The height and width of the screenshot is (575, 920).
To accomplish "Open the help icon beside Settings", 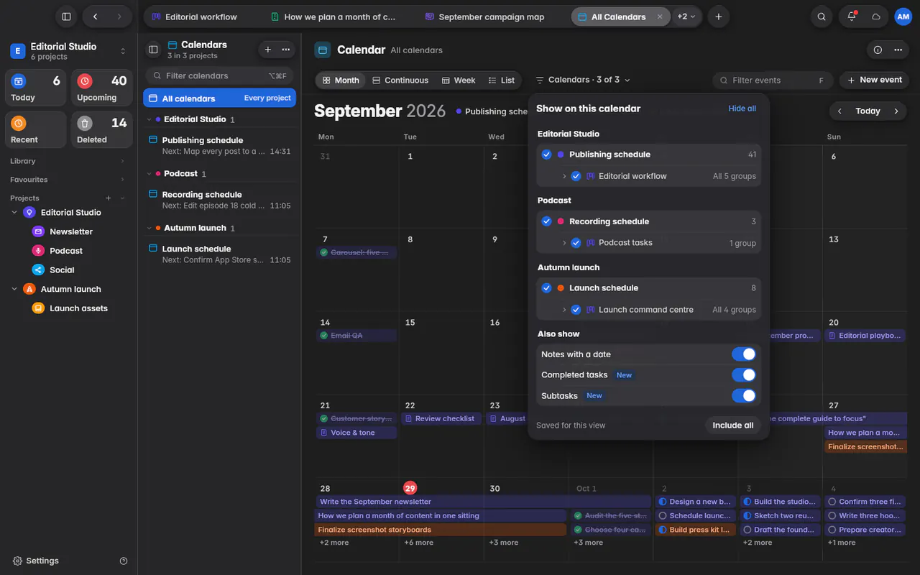I will [124, 561].
